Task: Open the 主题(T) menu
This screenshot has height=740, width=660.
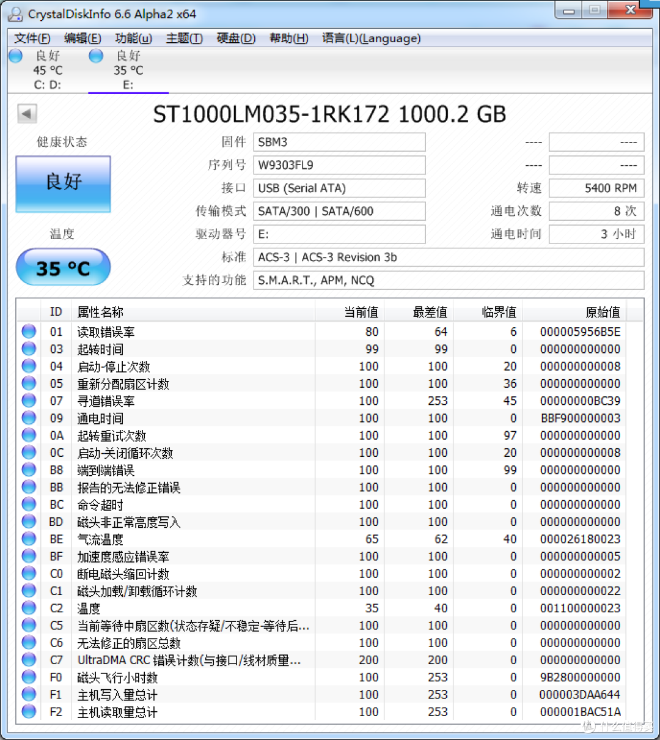Action: coord(184,38)
